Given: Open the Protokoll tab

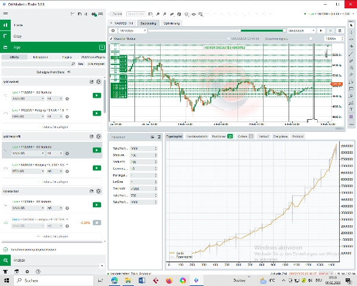Looking at the screenshot, I should pyautogui.click(x=298, y=136).
